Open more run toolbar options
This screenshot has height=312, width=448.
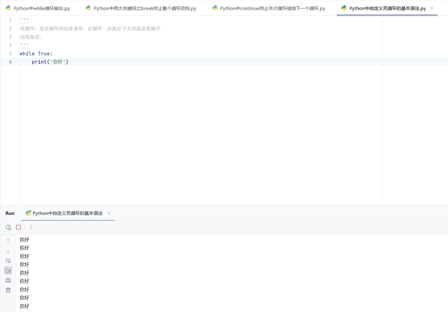click(x=31, y=227)
